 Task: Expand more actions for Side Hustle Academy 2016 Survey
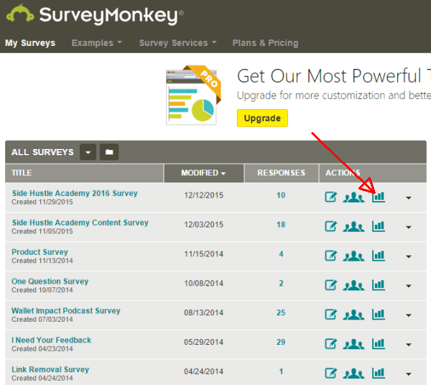[x=409, y=198]
